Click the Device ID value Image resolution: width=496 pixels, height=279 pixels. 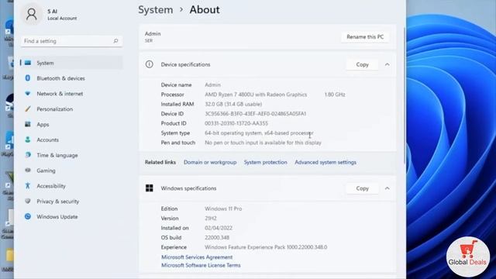click(x=255, y=114)
